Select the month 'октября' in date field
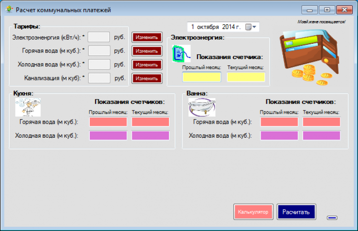Image resolution: width=358 pixels, height=231 pixels. (x=208, y=27)
